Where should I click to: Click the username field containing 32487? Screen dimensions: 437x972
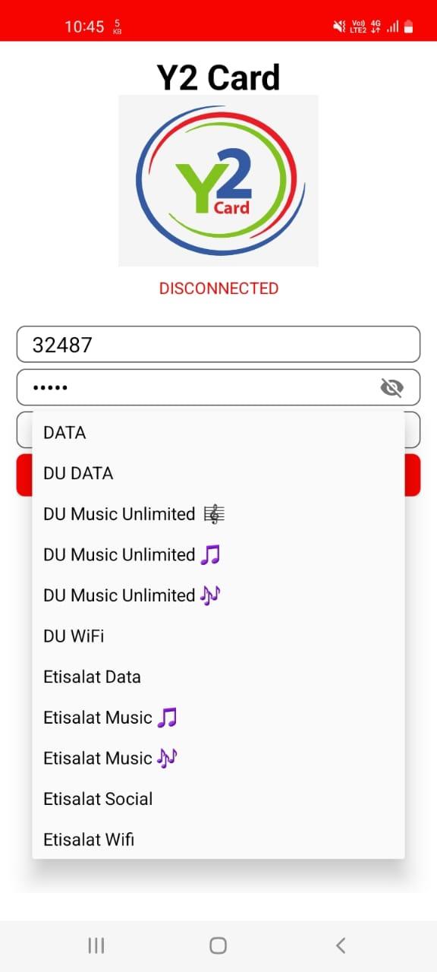(x=218, y=345)
